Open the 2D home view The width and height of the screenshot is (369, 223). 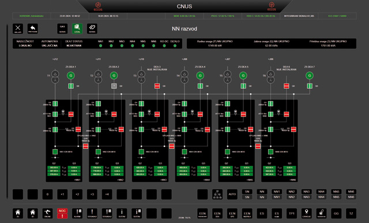point(18,213)
